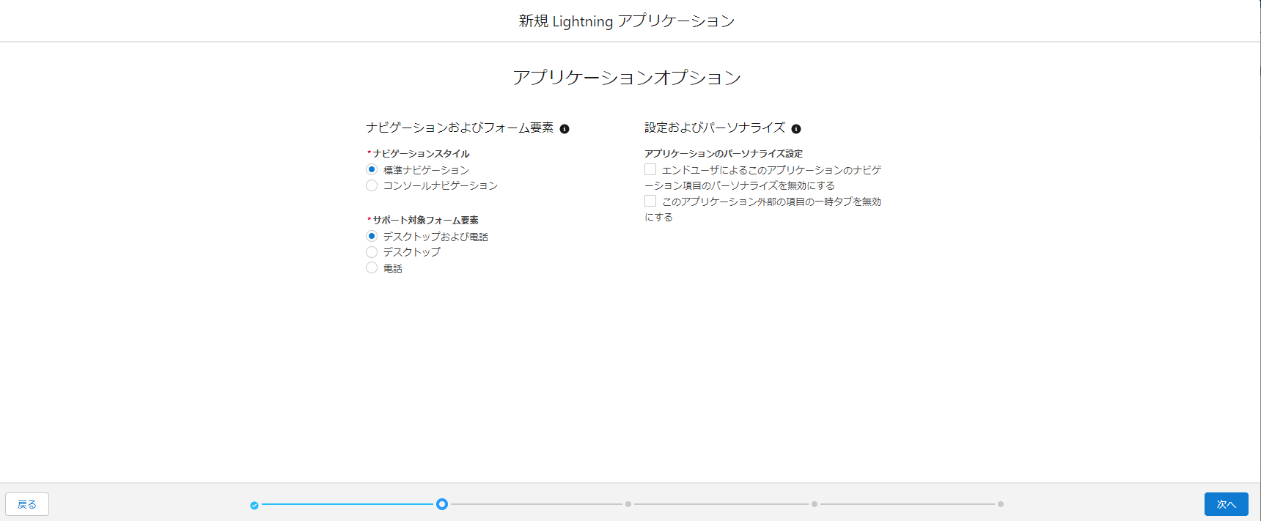Open info tooltip for ナビゲーションおよびフォーム要素
The image size is (1261, 521).
[565, 129]
